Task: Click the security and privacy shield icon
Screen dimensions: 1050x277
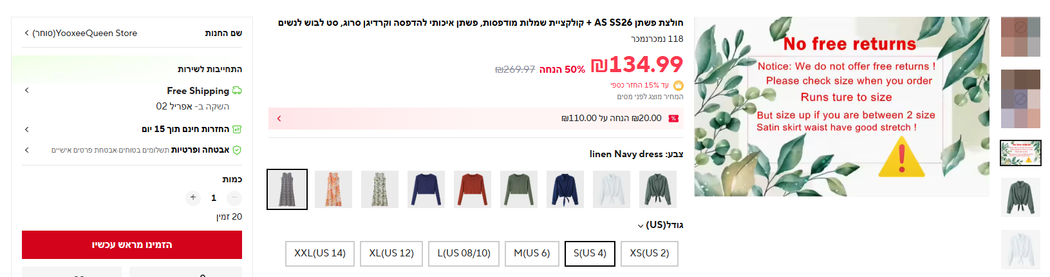Action: [x=237, y=150]
